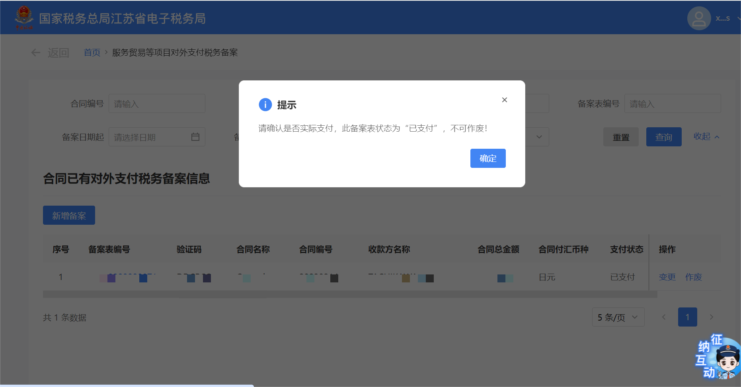Click the 查询 search button

tap(663, 137)
